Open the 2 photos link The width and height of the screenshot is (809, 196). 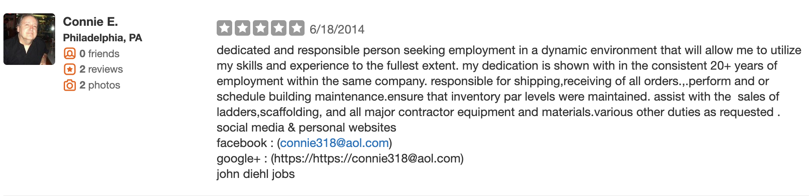[x=100, y=85]
